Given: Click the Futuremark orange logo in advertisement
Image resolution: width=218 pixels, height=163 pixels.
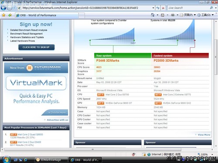Looking at the screenshot, I should [30, 68].
